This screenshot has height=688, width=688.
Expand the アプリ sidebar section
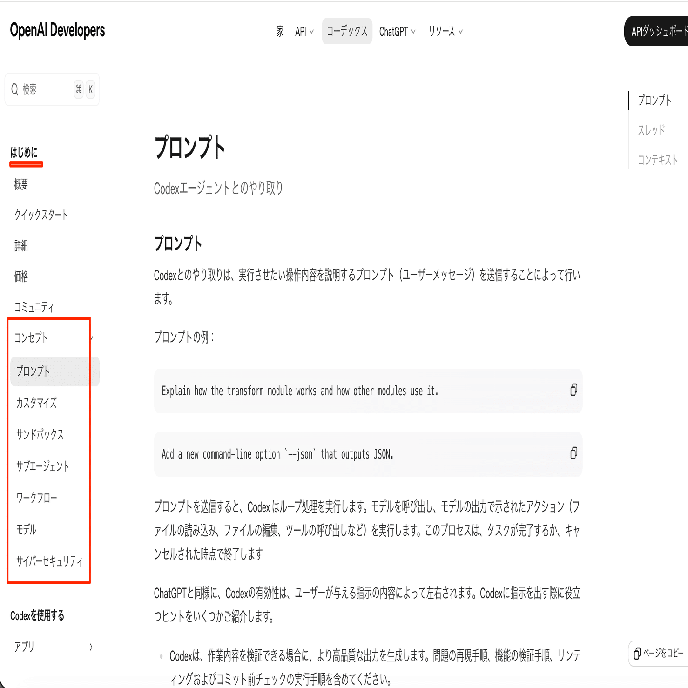pos(54,647)
